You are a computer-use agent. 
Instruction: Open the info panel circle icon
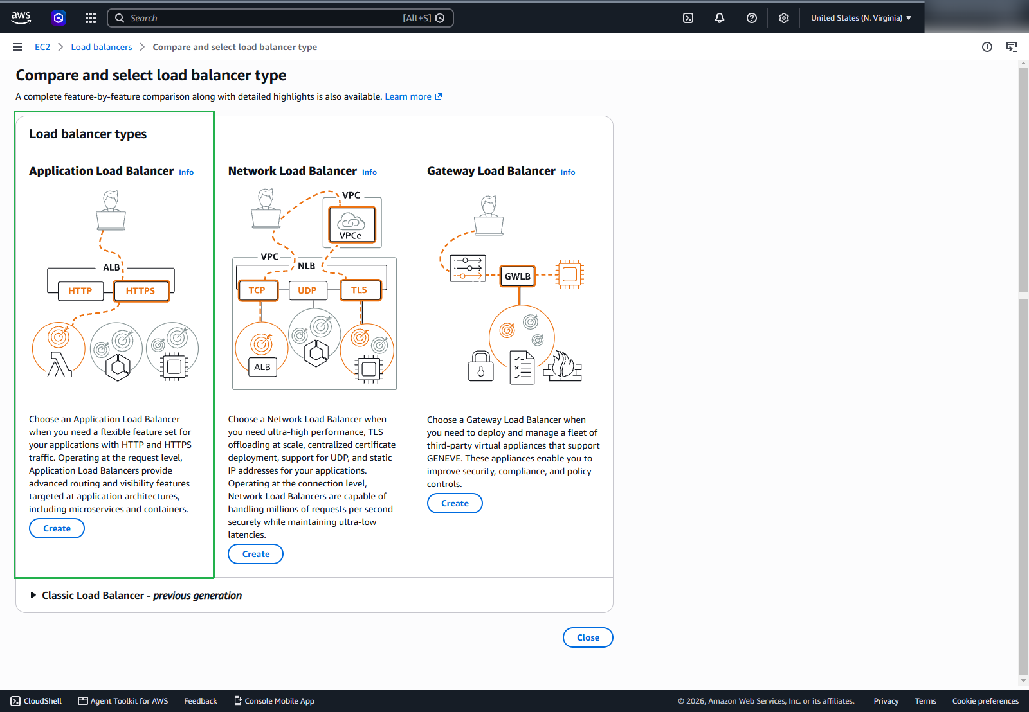pyautogui.click(x=987, y=47)
